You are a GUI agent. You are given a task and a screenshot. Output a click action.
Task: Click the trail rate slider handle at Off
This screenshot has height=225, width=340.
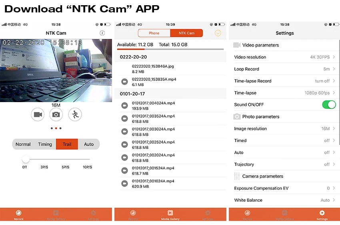[26, 159]
